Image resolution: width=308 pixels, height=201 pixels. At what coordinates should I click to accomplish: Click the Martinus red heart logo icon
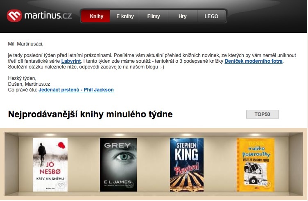coord(14,16)
